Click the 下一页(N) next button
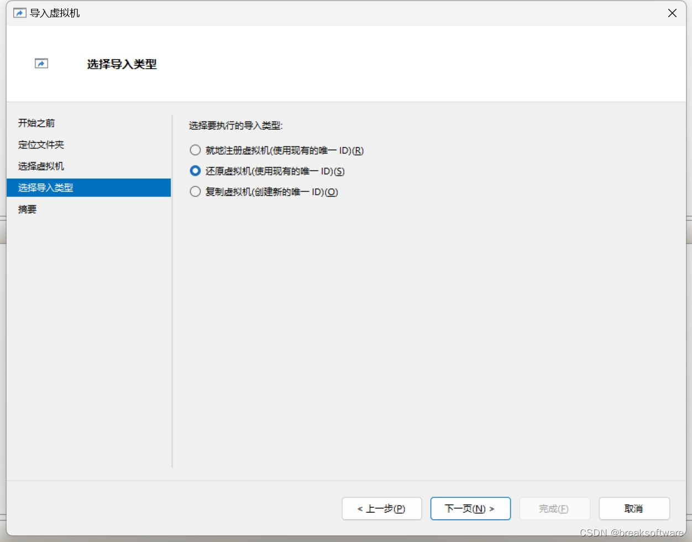This screenshot has height=542, width=692. pyautogui.click(x=470, y=508)
